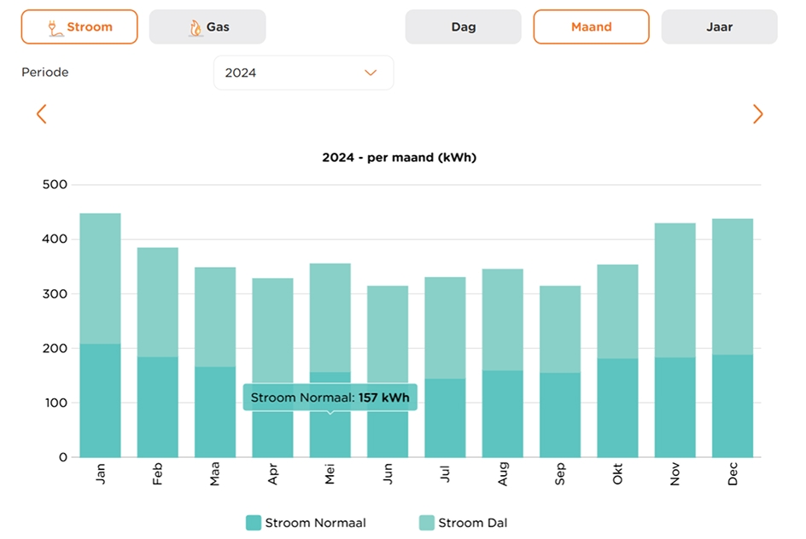Click the Stroom Dal legend color swatch
The width and height of the screenshot is (806, 539).
click(427, 523)
